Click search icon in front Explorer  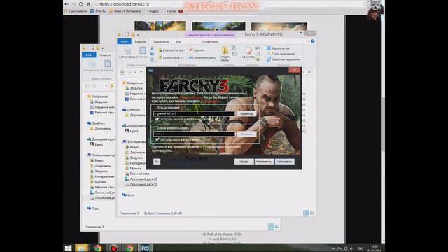tap(309, 73)
